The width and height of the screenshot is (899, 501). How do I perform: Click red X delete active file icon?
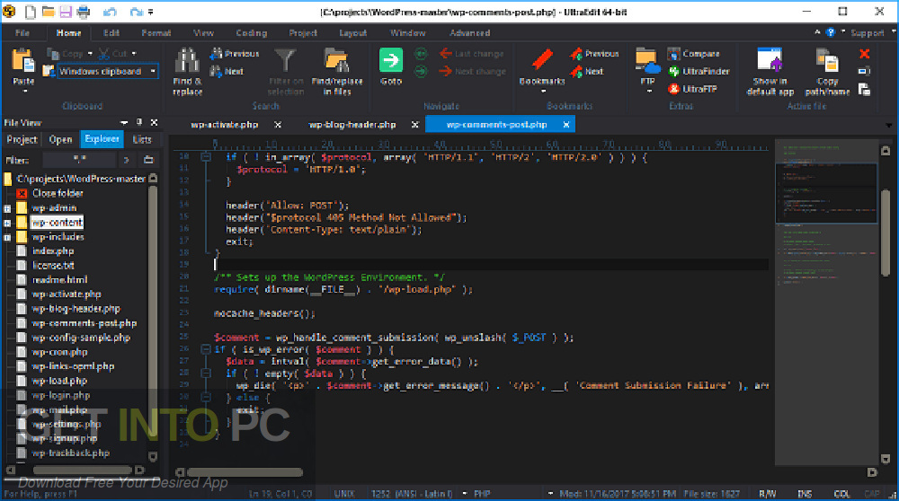tap(865, 54)
